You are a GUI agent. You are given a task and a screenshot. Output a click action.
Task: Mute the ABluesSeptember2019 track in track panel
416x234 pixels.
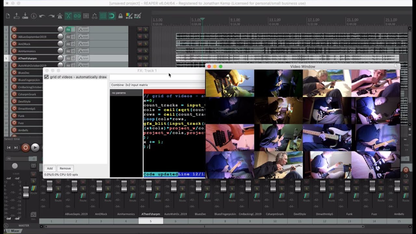(x=140, y=37)
